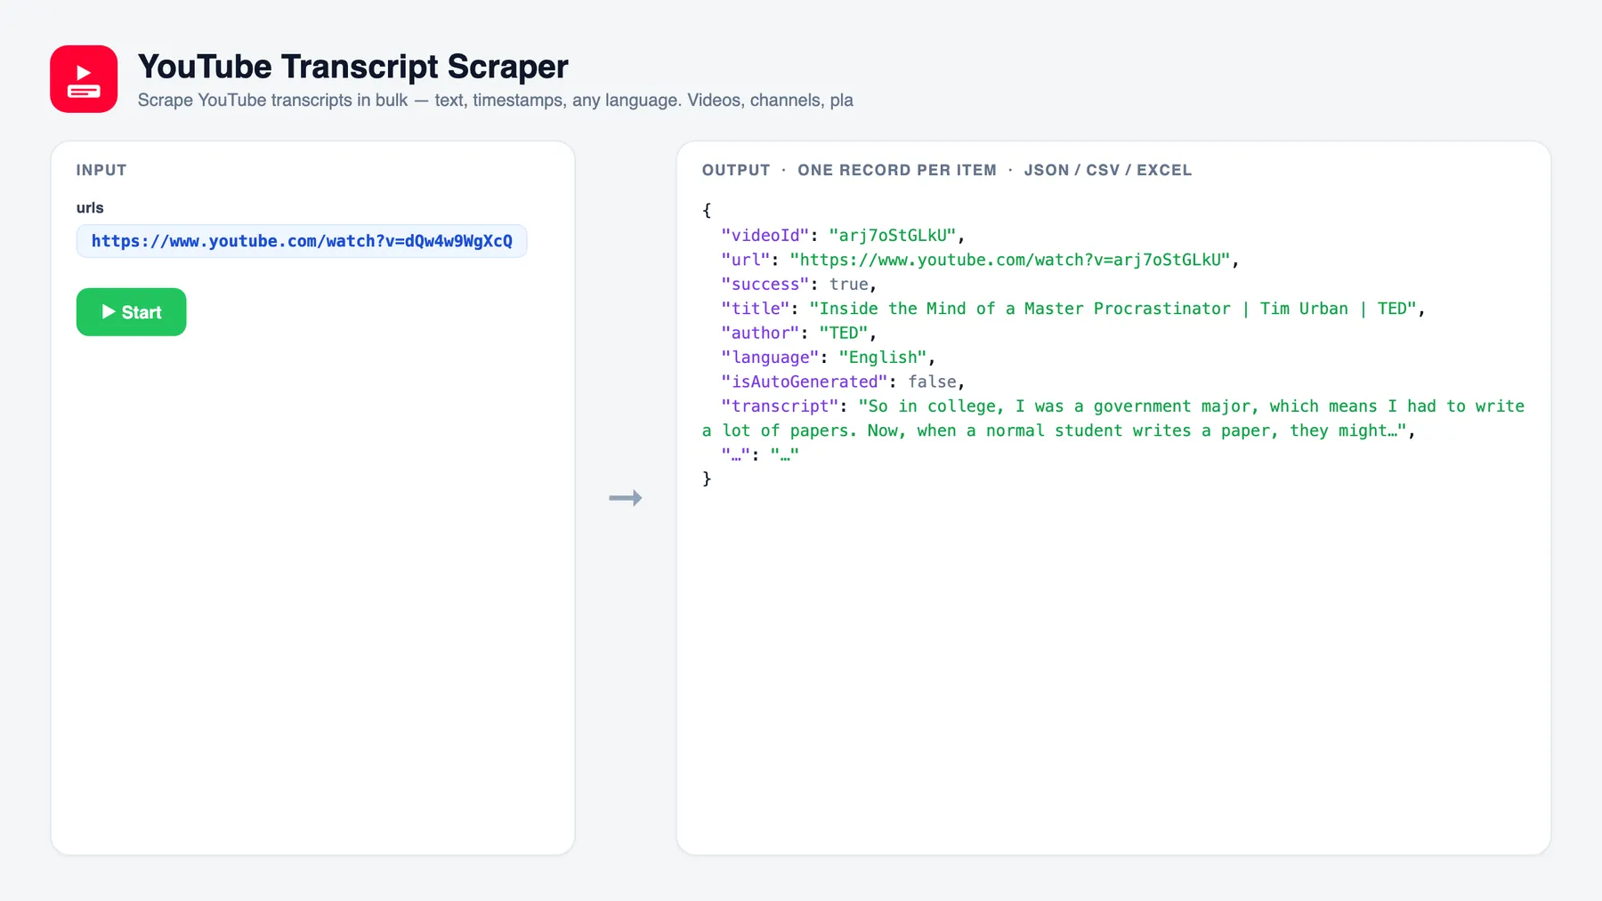Click the "language": "English" line

pyautogui.click(x=829, y=358)
